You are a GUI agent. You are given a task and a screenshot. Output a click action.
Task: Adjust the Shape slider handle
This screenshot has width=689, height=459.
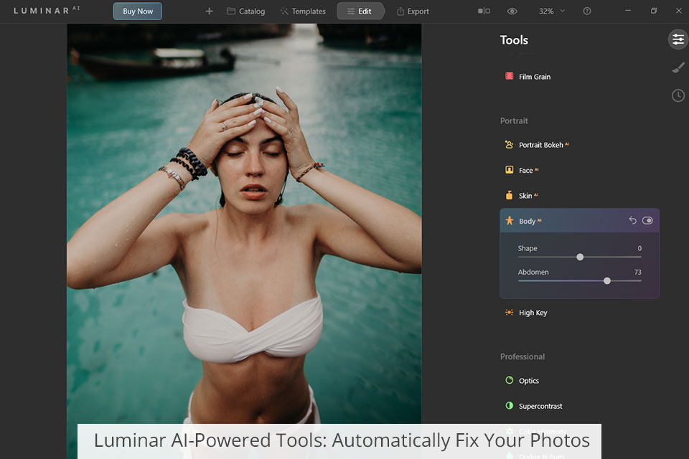(580, 257)
